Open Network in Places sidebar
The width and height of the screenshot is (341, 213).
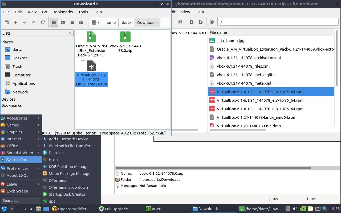[20, 92]
